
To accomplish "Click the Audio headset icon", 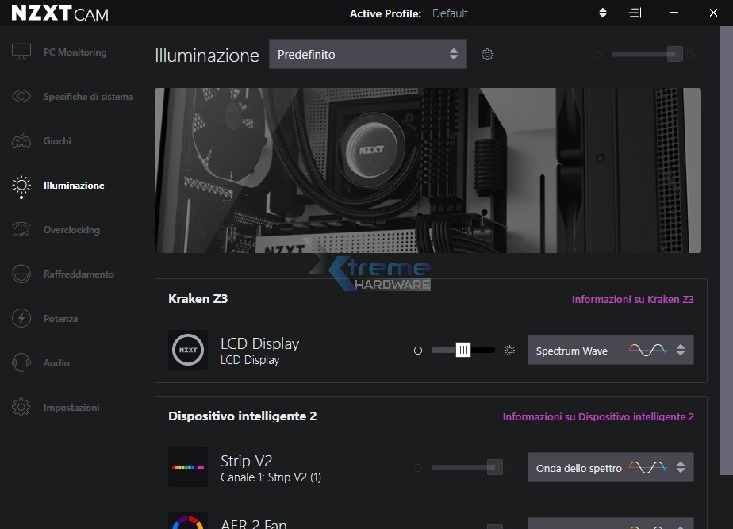I will [x=21, y=363].
